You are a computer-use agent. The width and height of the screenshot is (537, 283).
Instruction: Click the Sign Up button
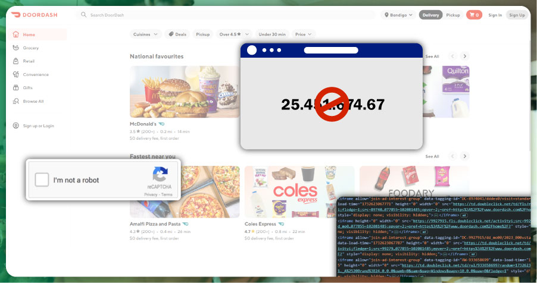tap(517, 15)
